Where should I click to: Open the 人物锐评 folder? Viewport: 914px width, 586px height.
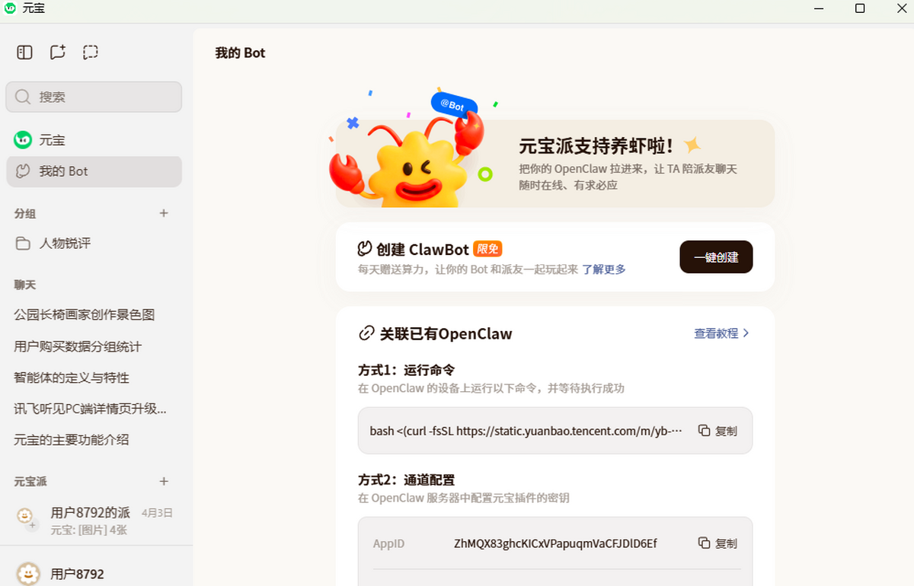pyautogui.click(x=94, y=244)
